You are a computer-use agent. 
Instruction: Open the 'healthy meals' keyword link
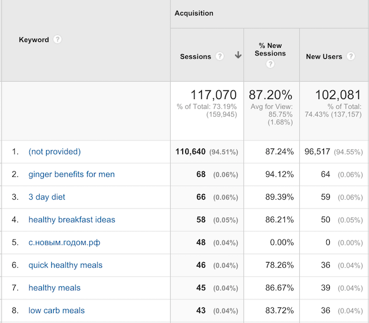click(x=54, y=288)
